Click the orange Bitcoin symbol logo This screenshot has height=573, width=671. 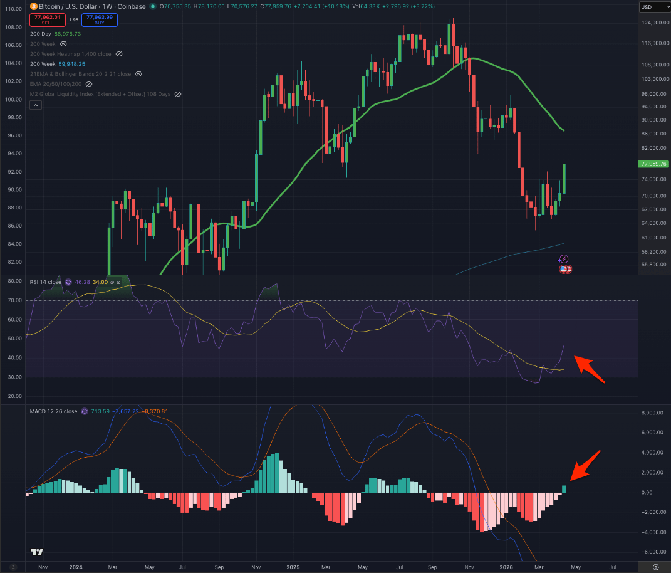pyautogui.click(x=34, y=6)
